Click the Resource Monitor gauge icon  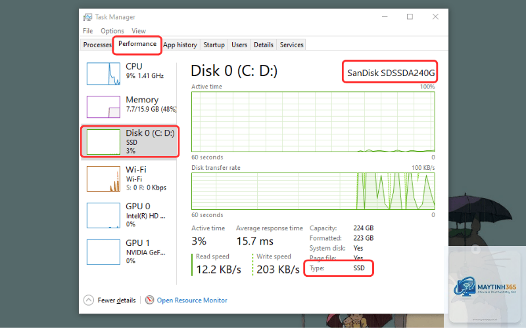click(x=150, y=300)
